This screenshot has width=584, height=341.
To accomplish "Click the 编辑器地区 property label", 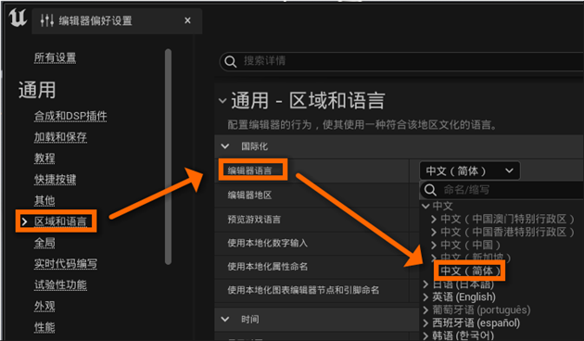I will click(x=249, y=196).
